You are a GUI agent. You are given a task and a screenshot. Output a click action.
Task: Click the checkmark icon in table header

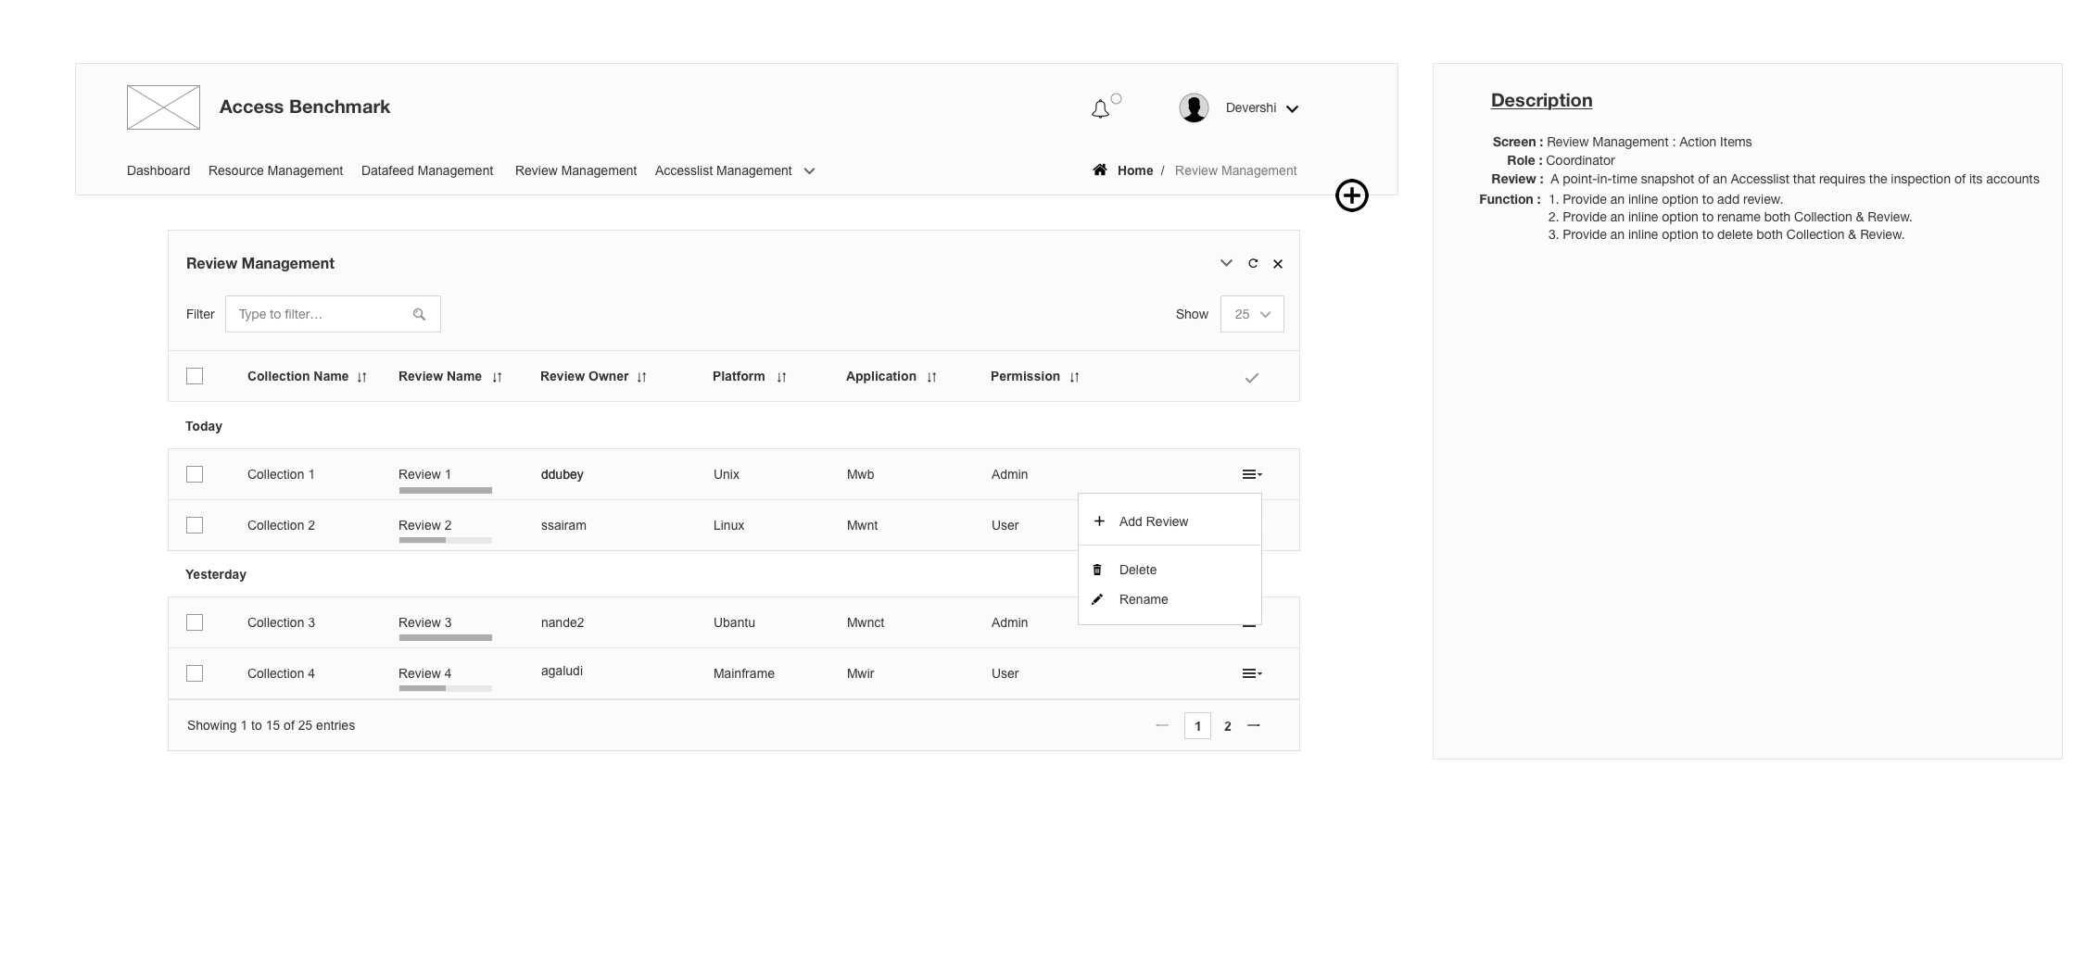tap(1251, 378)
